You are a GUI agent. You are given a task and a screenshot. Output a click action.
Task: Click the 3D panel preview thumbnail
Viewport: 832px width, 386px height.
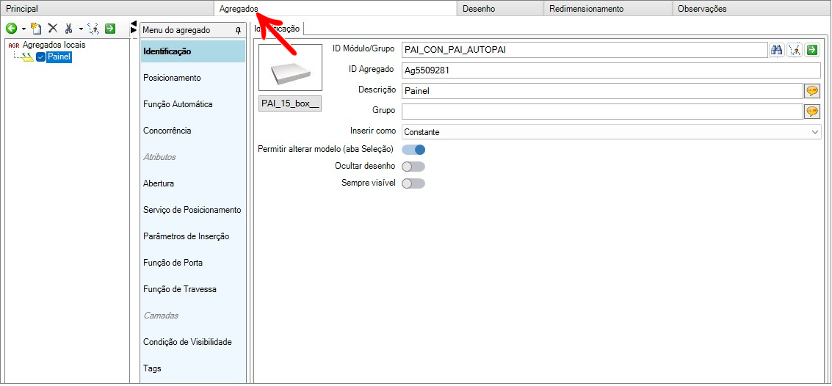coord(290,68)
